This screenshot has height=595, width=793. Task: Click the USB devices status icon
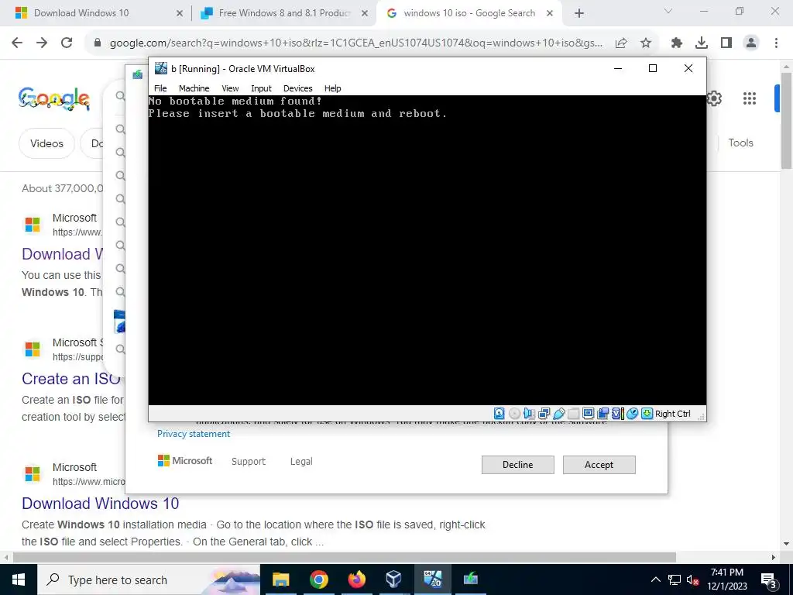[559, 414]
